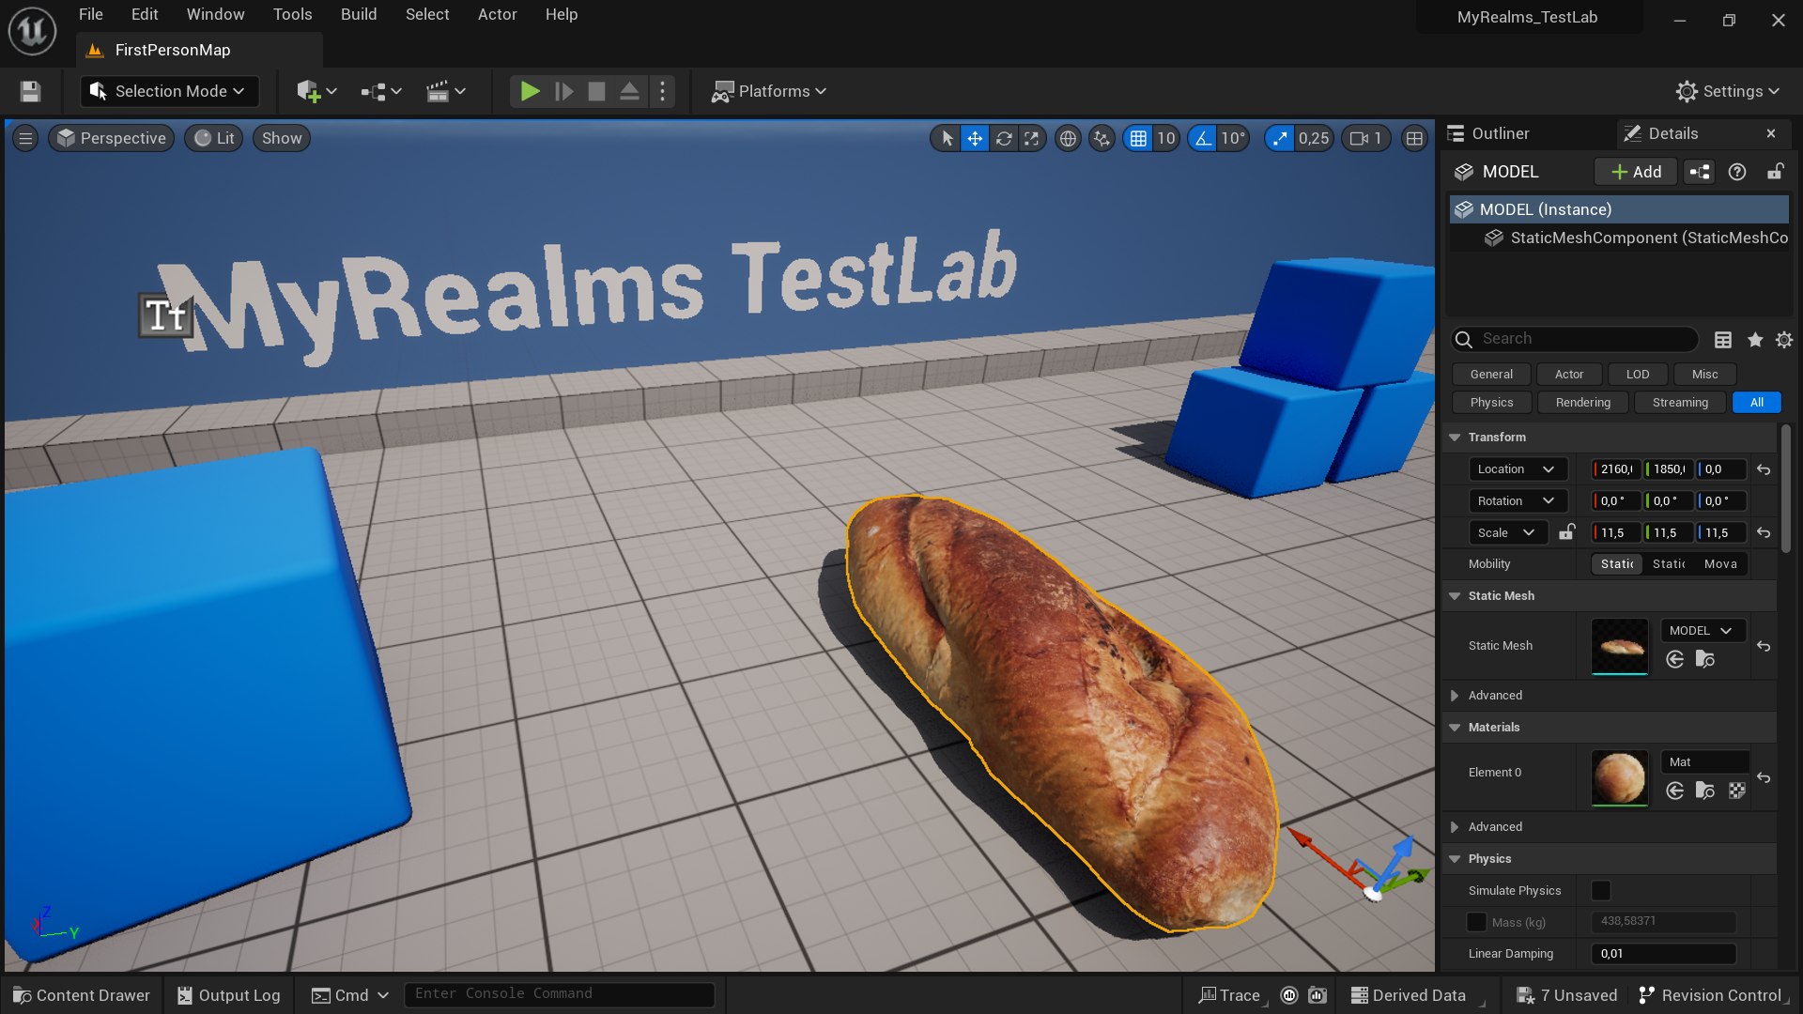Toggle the Details panel lock icon

click(1775, 172)
